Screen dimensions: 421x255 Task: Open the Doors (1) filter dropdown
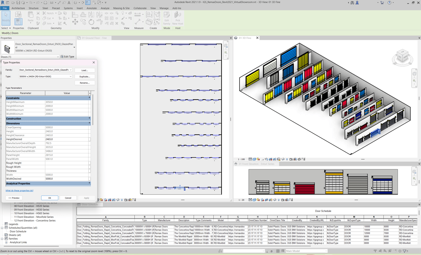tap(58, 57)
